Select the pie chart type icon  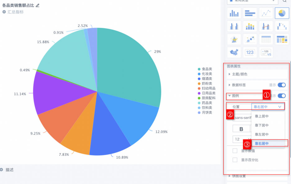click(x=282, y=13)
